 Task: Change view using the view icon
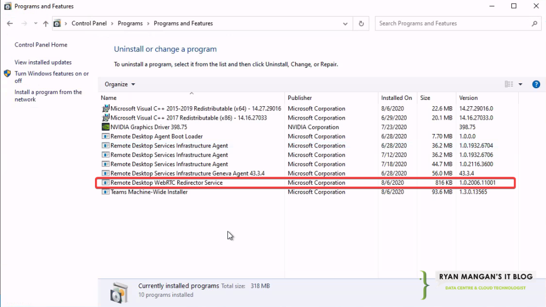[x=509, y=84]
